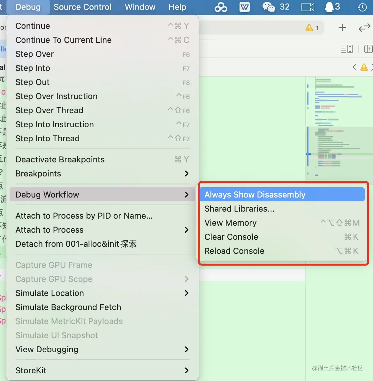This screenshot has height=381, width=373.
Task: Select Detach from 001-alloc&init探索
Action: (102, 244)
